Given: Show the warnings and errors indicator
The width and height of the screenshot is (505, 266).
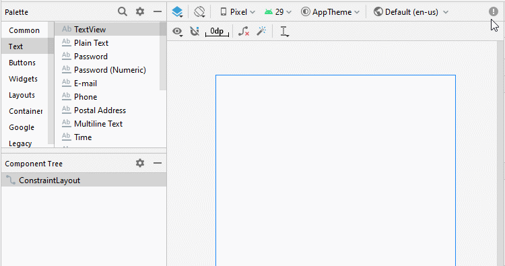Looking at the screenshot, I should [493, 11].
